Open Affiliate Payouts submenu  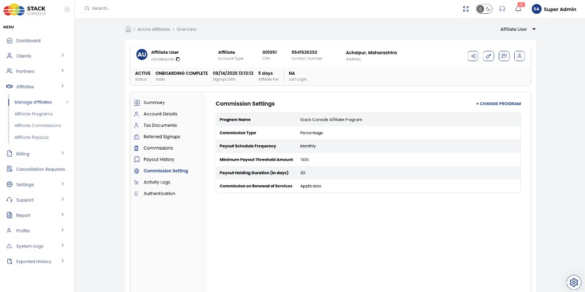[x=32, y=137]
